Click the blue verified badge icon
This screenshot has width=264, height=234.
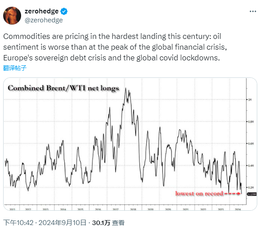tap(64, 11)
